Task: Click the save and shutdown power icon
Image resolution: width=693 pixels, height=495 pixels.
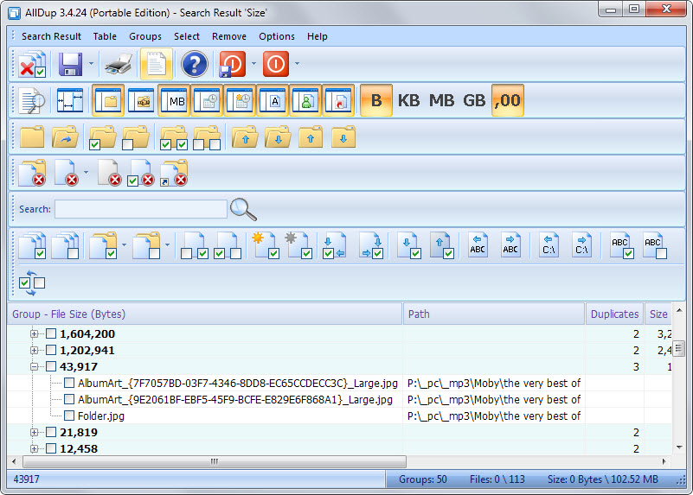Action: [233, 64]
